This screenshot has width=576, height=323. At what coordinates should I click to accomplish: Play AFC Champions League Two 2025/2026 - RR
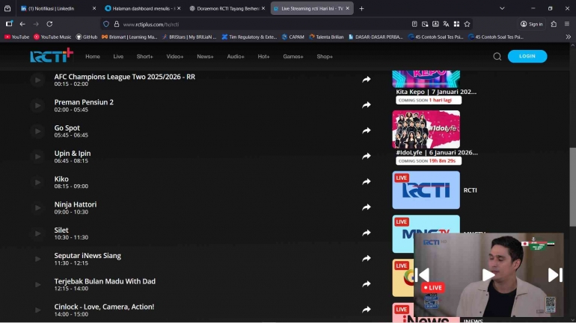(37, 80)
